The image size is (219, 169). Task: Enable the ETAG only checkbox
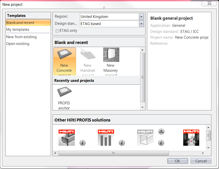click(x=57, y=31)
